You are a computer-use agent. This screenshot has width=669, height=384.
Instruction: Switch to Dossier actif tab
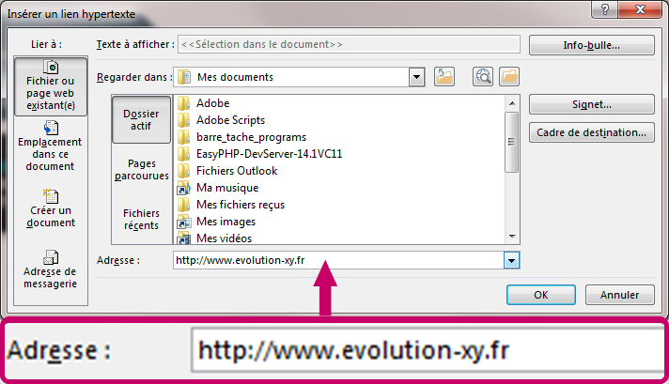coord(141,119)
